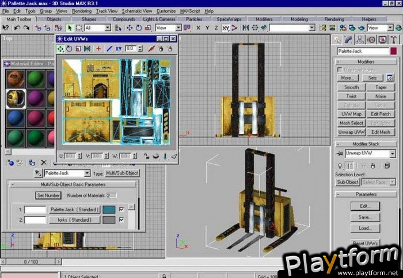Open the MAXScript menu
403x278 pixels.
pos(190,11)
